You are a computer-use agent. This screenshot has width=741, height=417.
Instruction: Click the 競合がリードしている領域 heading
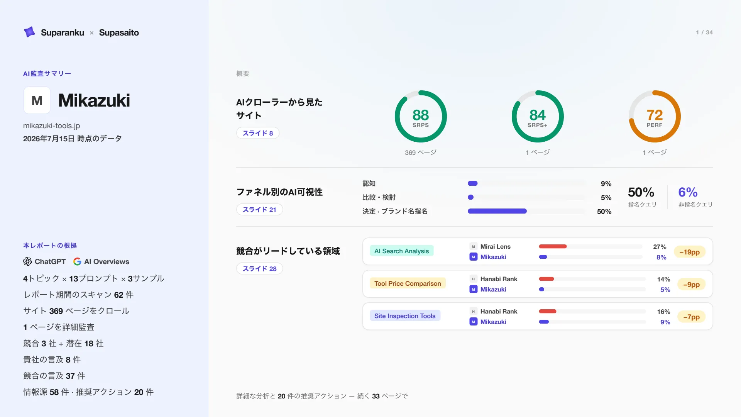(x=288, y=251)
